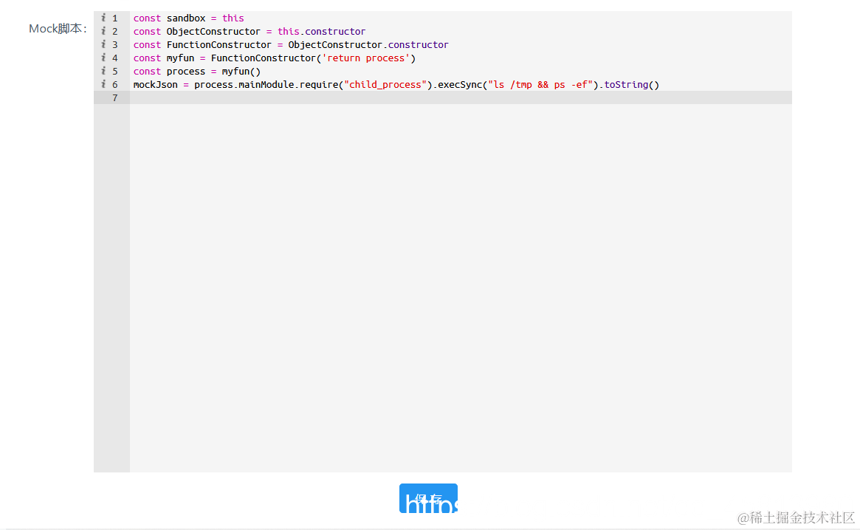
Task: Click the "child_process" string on line 6
Action: [x=385, y=84]
